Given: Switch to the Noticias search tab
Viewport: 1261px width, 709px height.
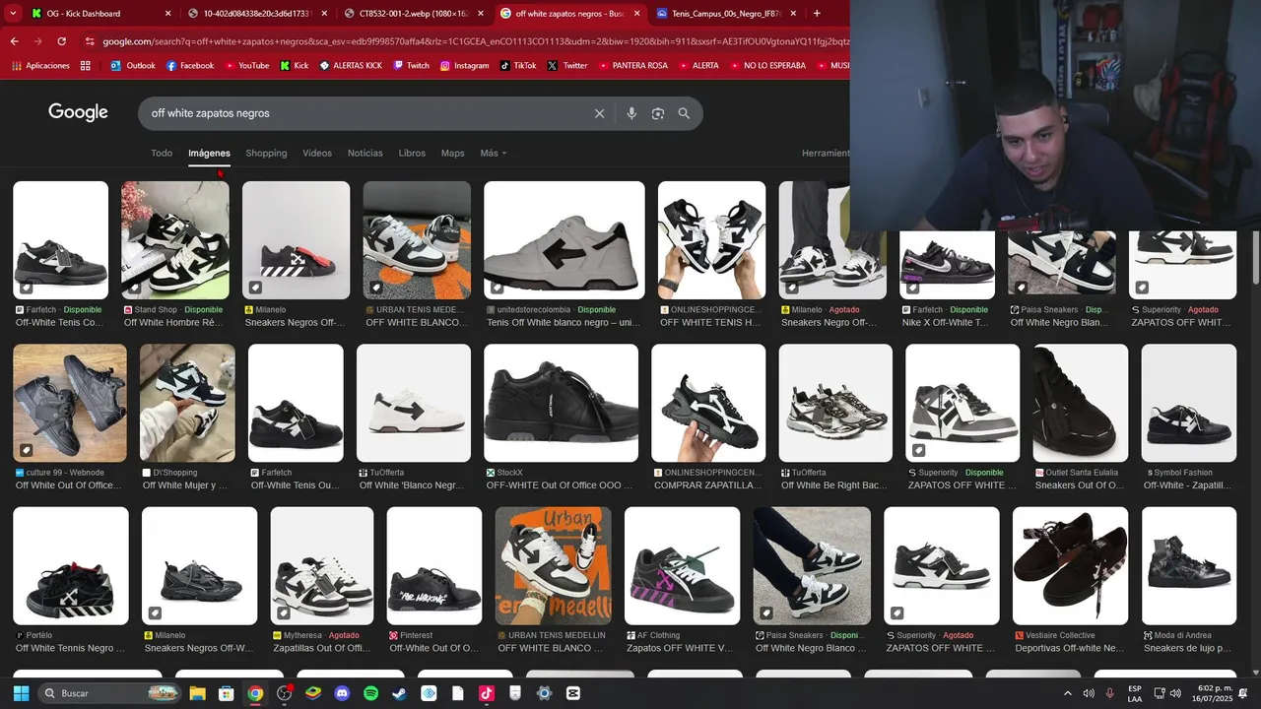Looking at the screenshot, I should pos(365,153).
